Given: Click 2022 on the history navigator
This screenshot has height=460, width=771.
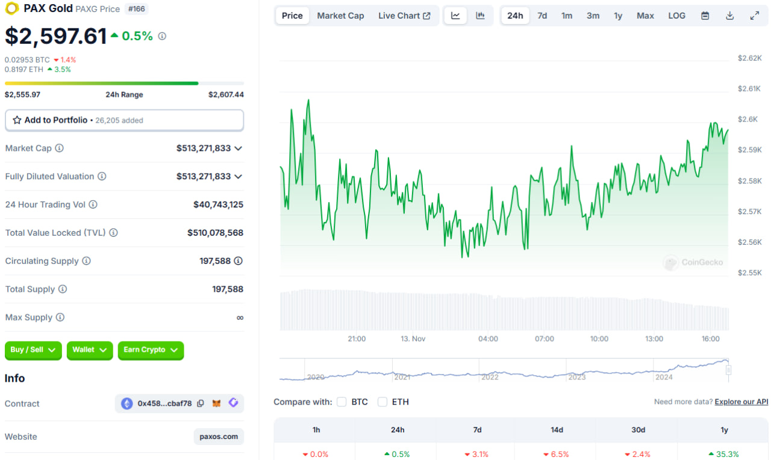Looking at the screenshot, I should 490,377.
